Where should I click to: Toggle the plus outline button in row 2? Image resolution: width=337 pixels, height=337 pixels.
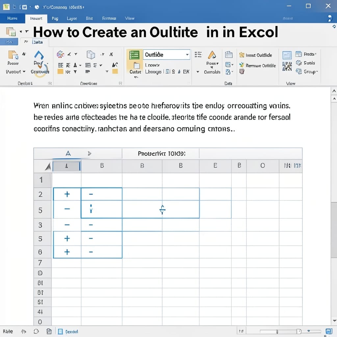pos(67,194)
